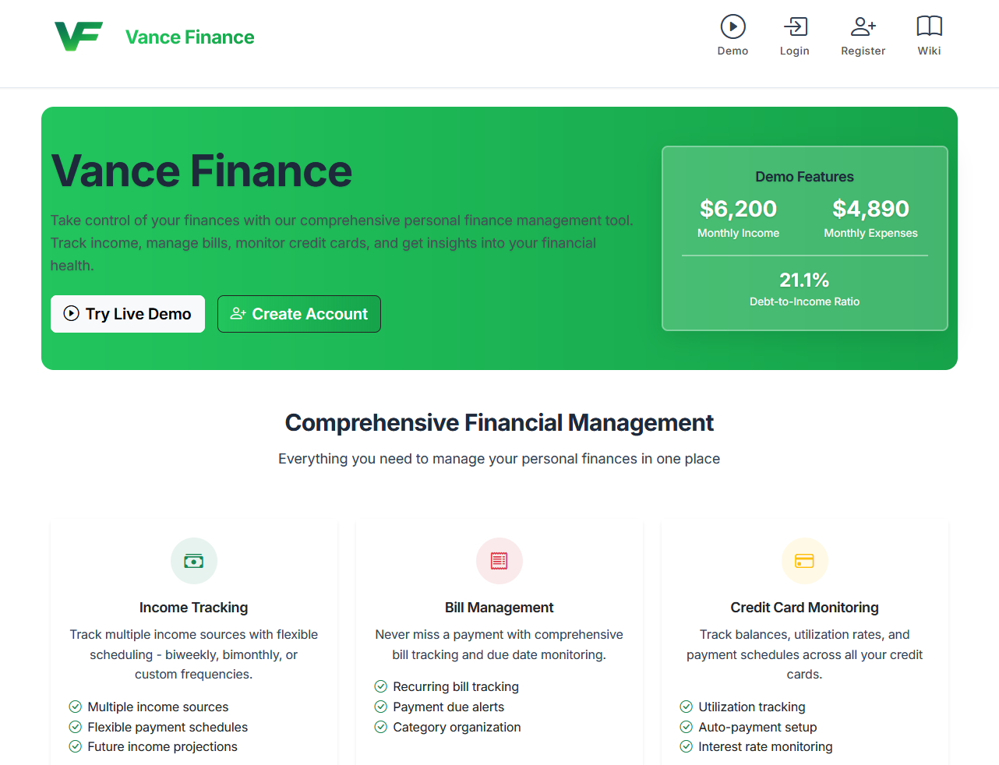Image resolution: width=999 pixels, height=765 pixels.
Task: Click the Login arrow icon
Action: (x=794, y=26)
